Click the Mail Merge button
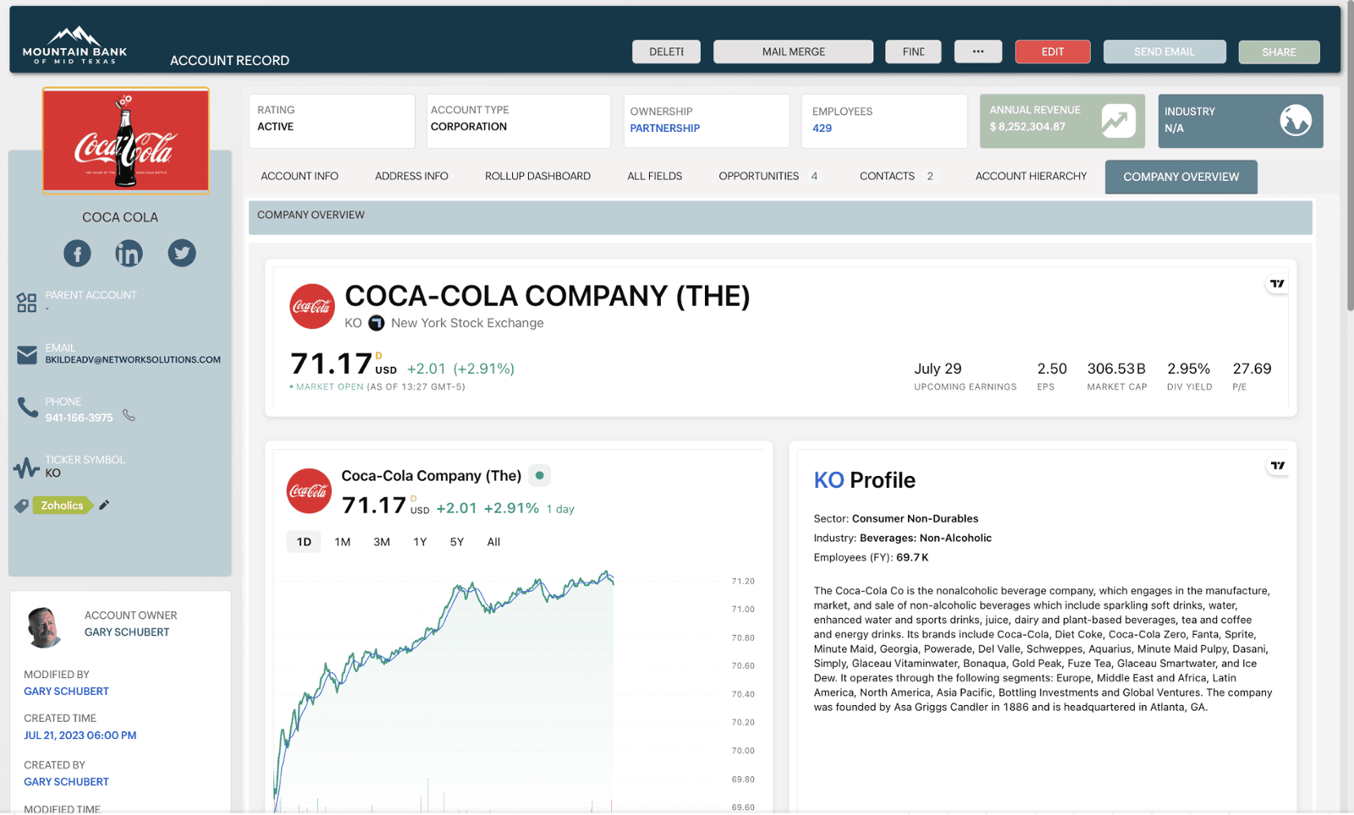This screenshot has height=815, width=1354. (793, 52)
